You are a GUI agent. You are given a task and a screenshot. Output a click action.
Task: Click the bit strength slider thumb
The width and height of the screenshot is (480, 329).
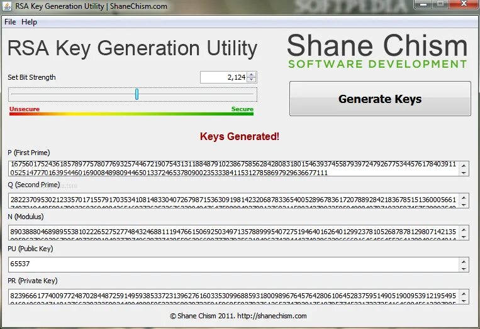pyautogui.click(x=137, y=94)
